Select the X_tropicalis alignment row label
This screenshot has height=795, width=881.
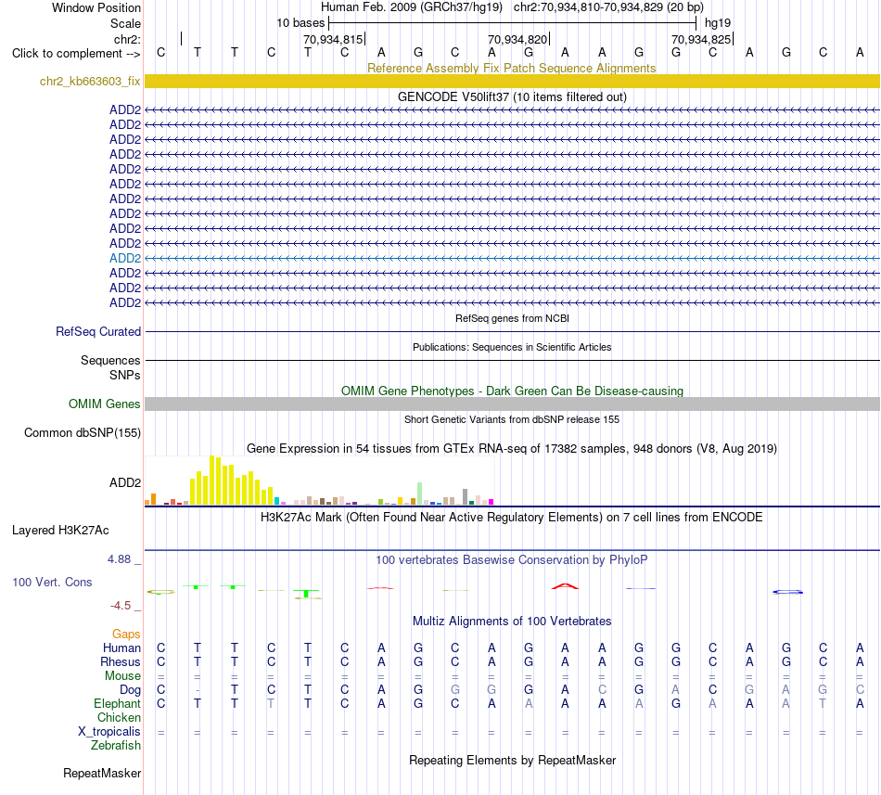click(109, 732)
